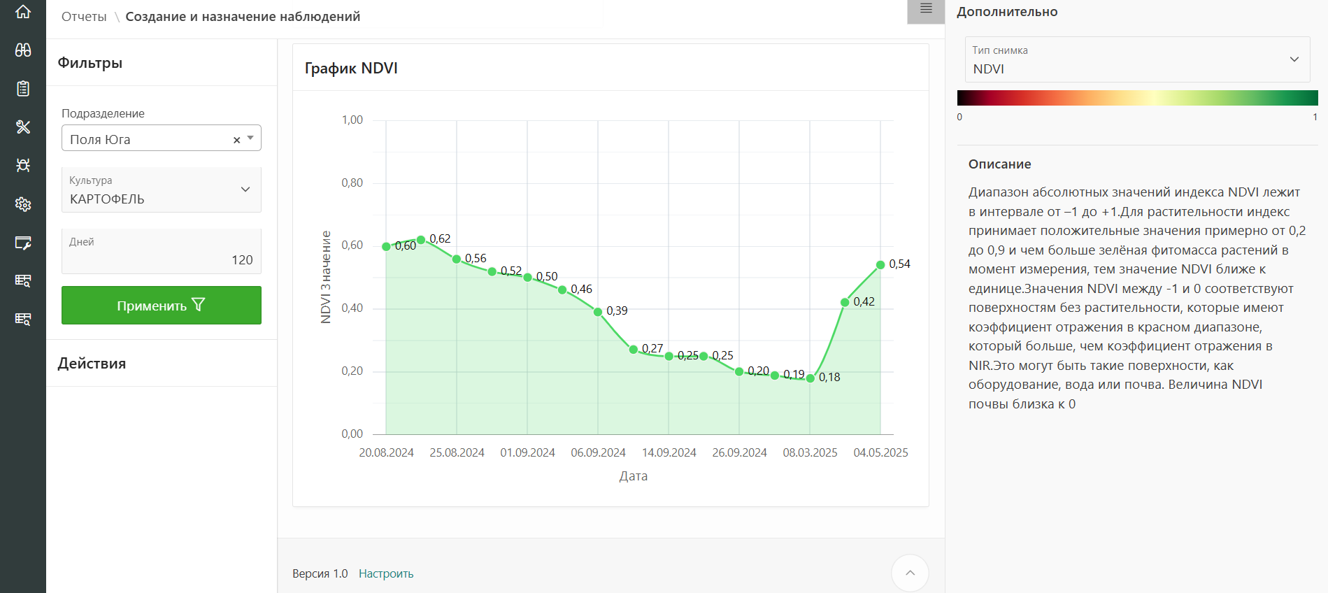
Task: Open the gear settings icon in sidebar
Action: click(x=23, y=204)
